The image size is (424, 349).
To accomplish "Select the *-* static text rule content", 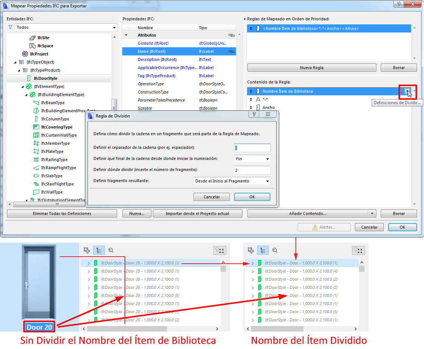I will pyautogui.click(x=329, y=99).
